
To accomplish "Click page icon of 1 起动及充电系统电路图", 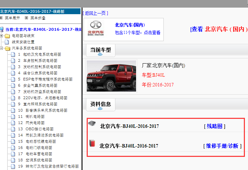I will click(x=13, y=55).
